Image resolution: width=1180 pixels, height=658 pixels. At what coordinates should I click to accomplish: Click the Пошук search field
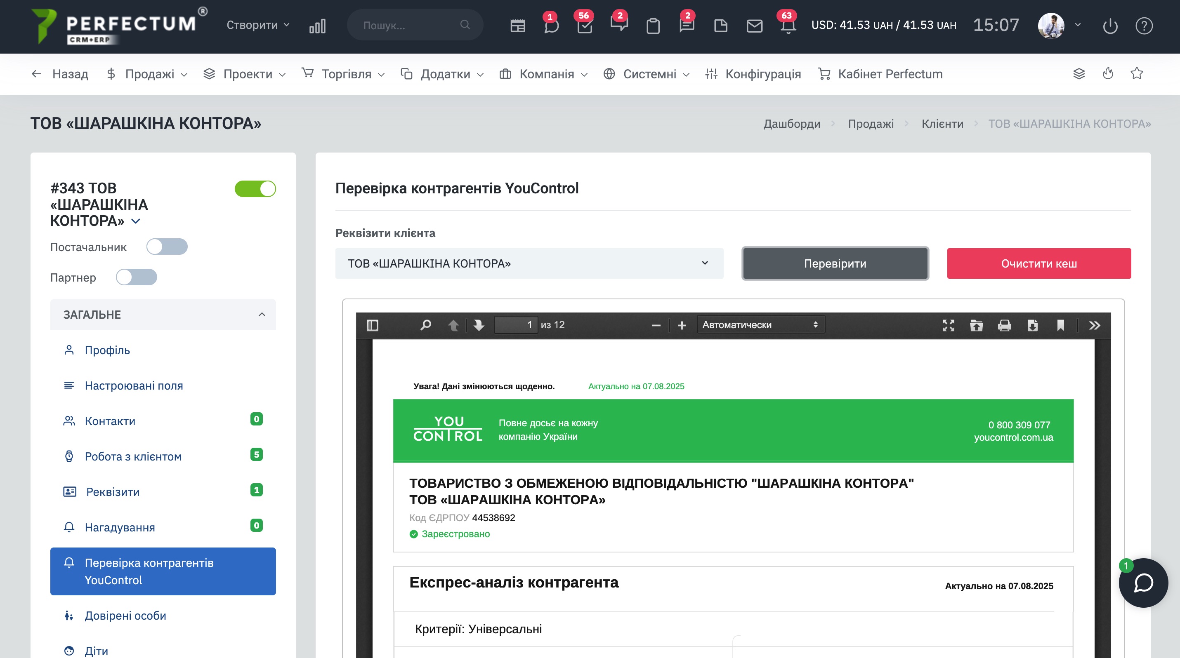coord(415,25)
